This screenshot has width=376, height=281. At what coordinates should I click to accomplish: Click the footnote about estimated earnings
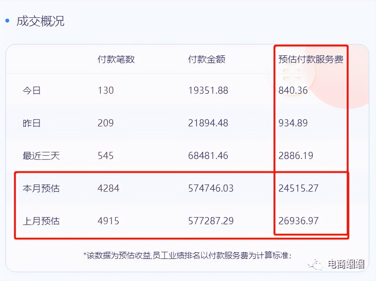point(187,255)
